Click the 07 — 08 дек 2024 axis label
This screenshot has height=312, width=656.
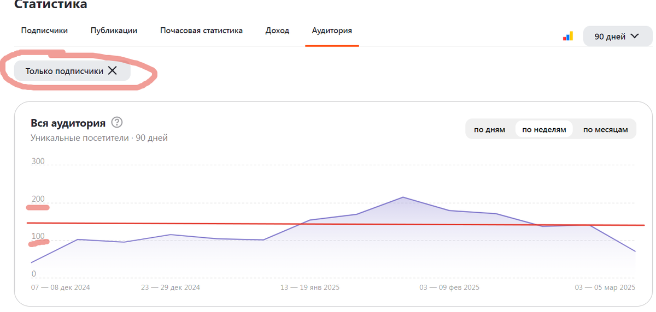(x=61, y=287)
